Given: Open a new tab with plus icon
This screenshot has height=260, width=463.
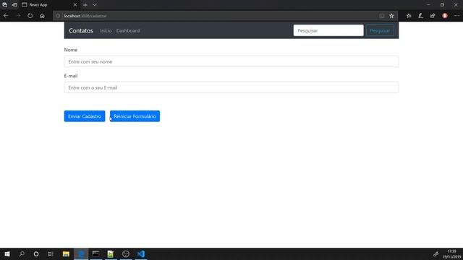Looking at the screenshot, I should pos(85,5).
